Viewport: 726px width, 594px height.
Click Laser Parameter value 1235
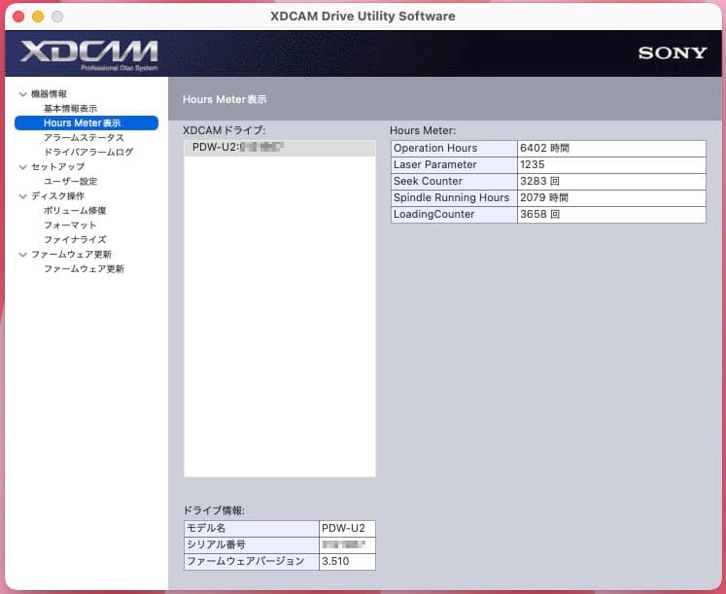point(611,165)
